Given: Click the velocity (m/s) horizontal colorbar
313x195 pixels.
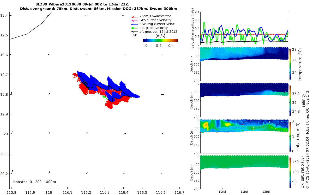Looking at the screenshot, I should tap(160, 40).
